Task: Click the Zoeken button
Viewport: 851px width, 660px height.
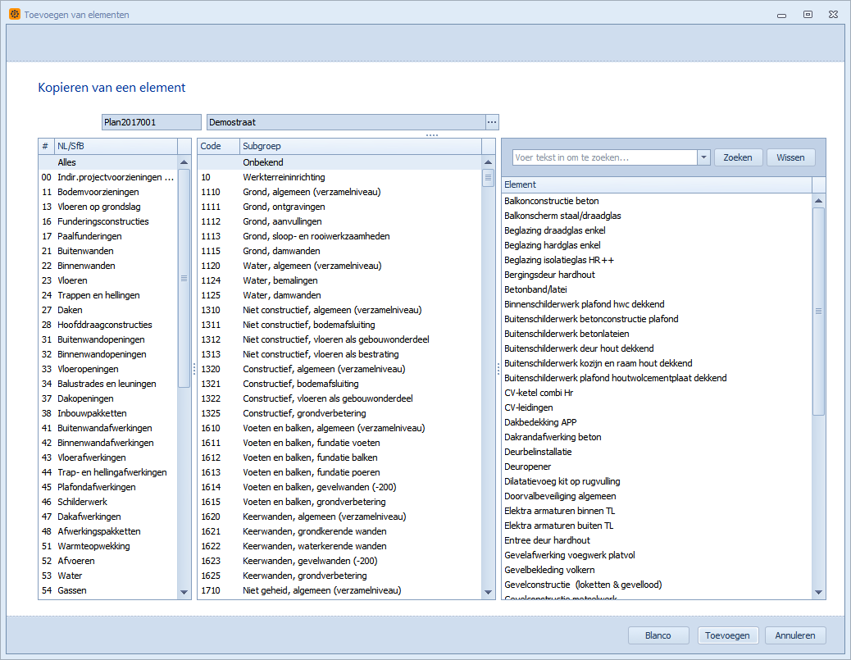Action: pos(738,157)
